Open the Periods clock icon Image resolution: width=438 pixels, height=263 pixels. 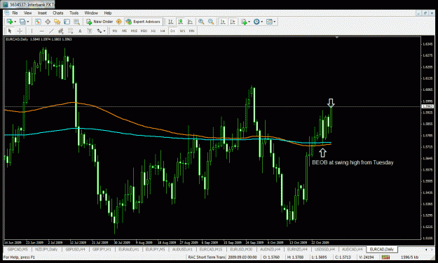(x=256, y=22)
